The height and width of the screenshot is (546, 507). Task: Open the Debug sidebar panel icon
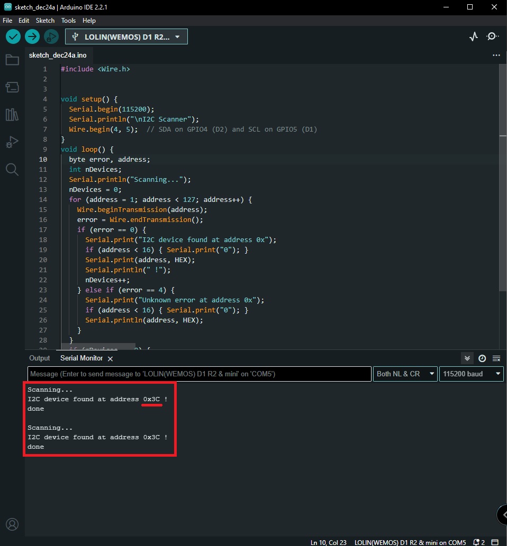(12, 142)
